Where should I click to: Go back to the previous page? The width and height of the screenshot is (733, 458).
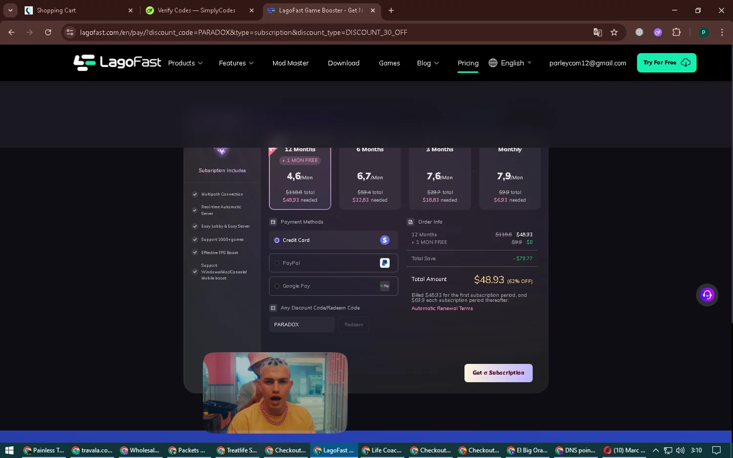12,32
